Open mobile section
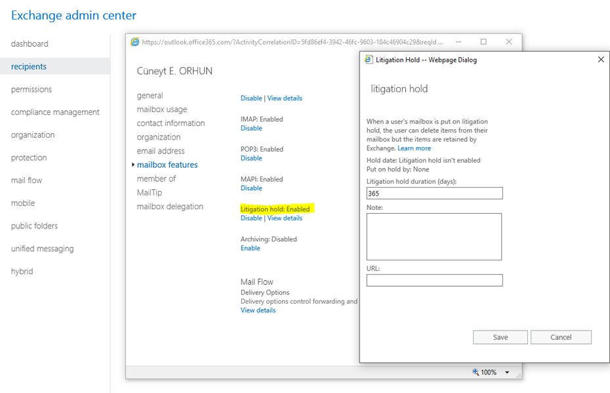 click(23, 203)
